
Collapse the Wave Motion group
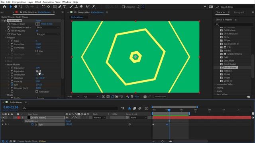[x=6, y=64]
